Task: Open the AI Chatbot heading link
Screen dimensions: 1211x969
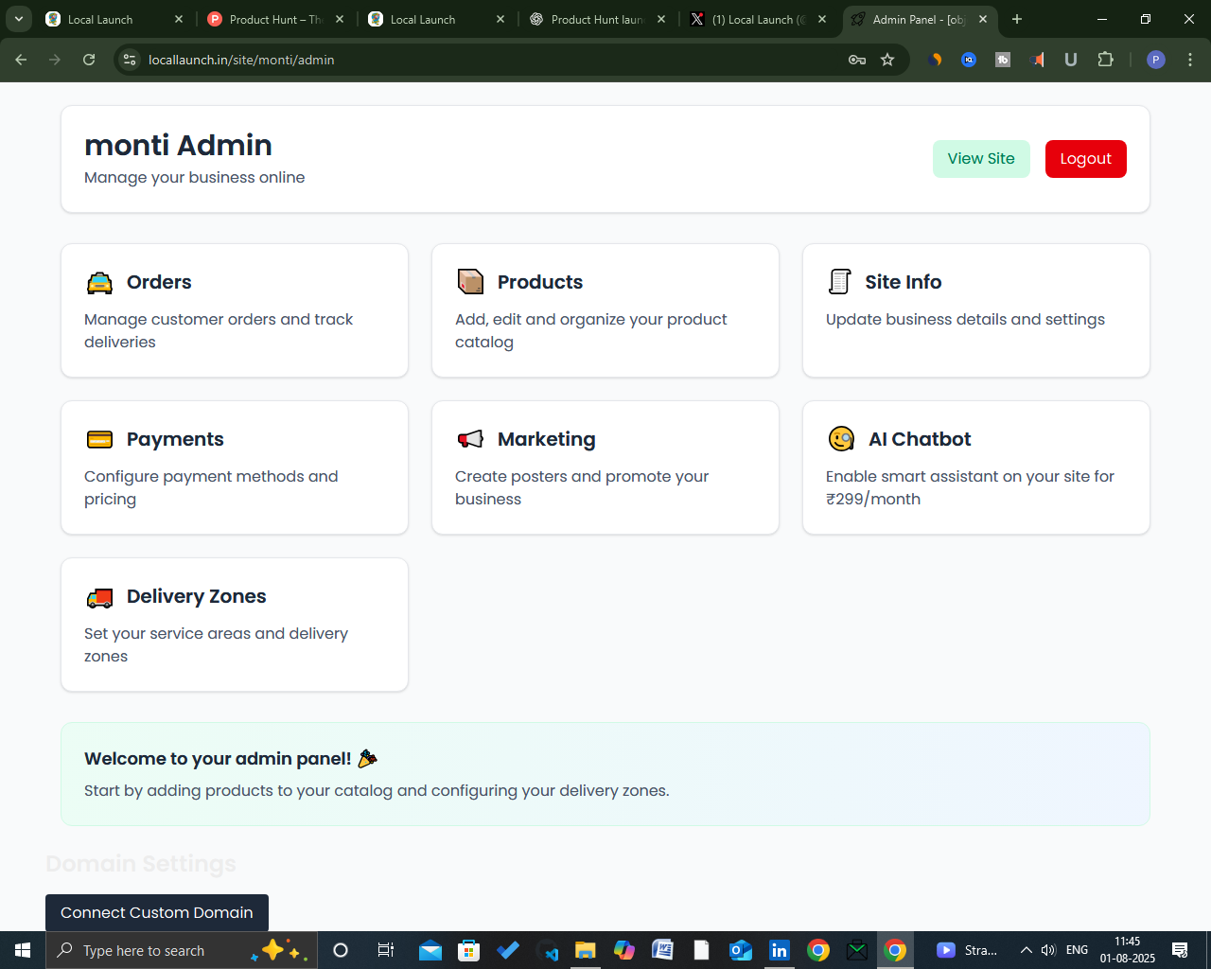Action: coord(920,439)
